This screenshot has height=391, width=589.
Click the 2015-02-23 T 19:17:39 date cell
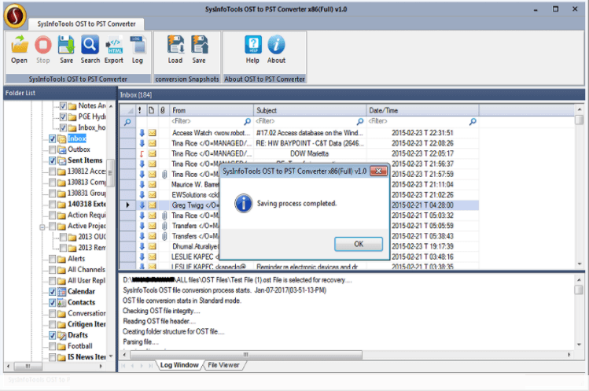422,246
